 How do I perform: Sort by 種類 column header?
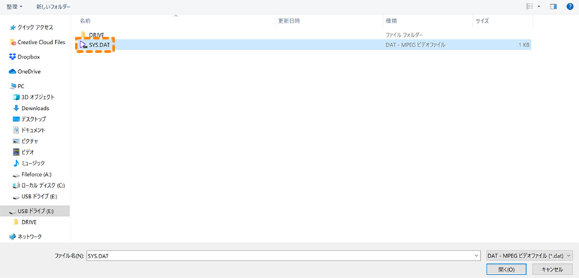[x=391, y=21]
